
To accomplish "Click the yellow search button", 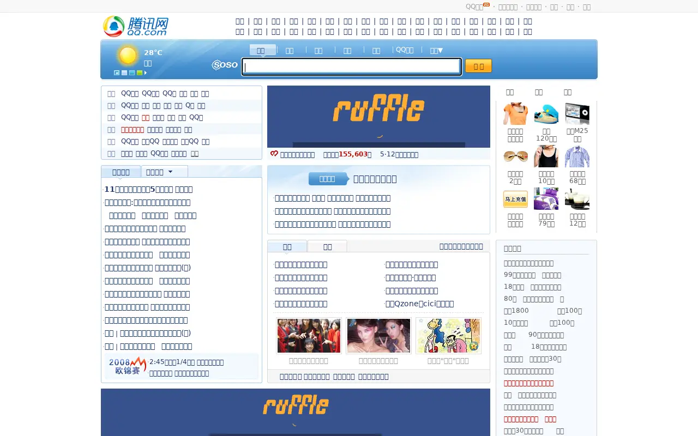I will click(478, 66).
